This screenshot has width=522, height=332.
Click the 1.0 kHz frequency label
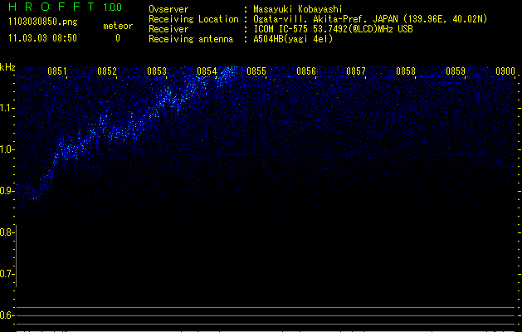coord(7,149)
